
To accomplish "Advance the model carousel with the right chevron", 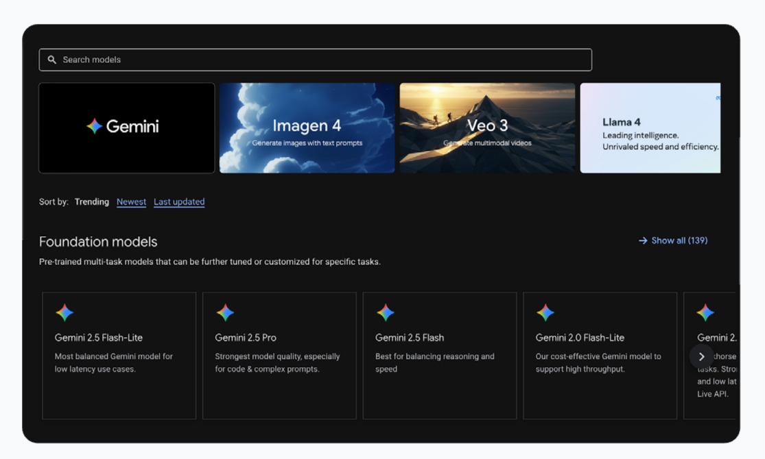I will tap(701, 356).
